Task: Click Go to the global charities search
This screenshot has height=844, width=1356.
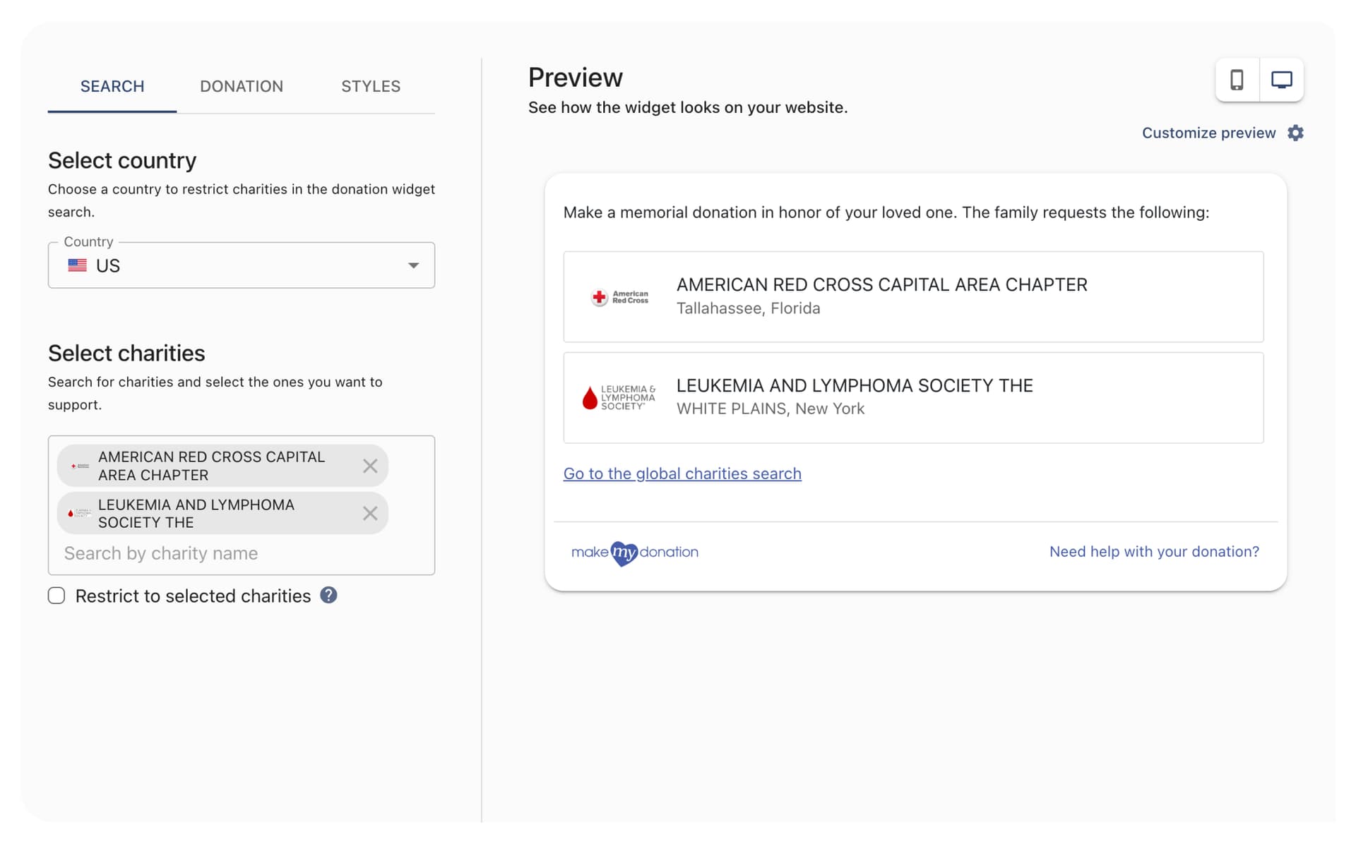Action: click(x=682, y=474)
